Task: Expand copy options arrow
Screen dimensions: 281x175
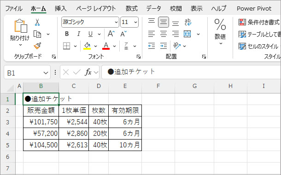Action: point(48,34)
